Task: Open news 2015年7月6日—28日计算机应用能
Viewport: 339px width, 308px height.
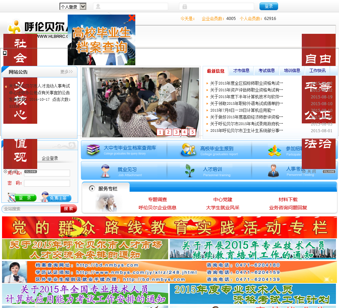Action: 243,110
